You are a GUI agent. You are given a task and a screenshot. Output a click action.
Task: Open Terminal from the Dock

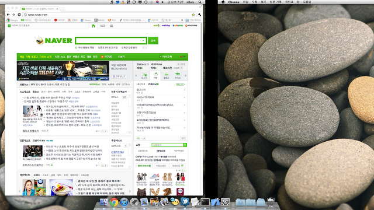tap(205, 202)
